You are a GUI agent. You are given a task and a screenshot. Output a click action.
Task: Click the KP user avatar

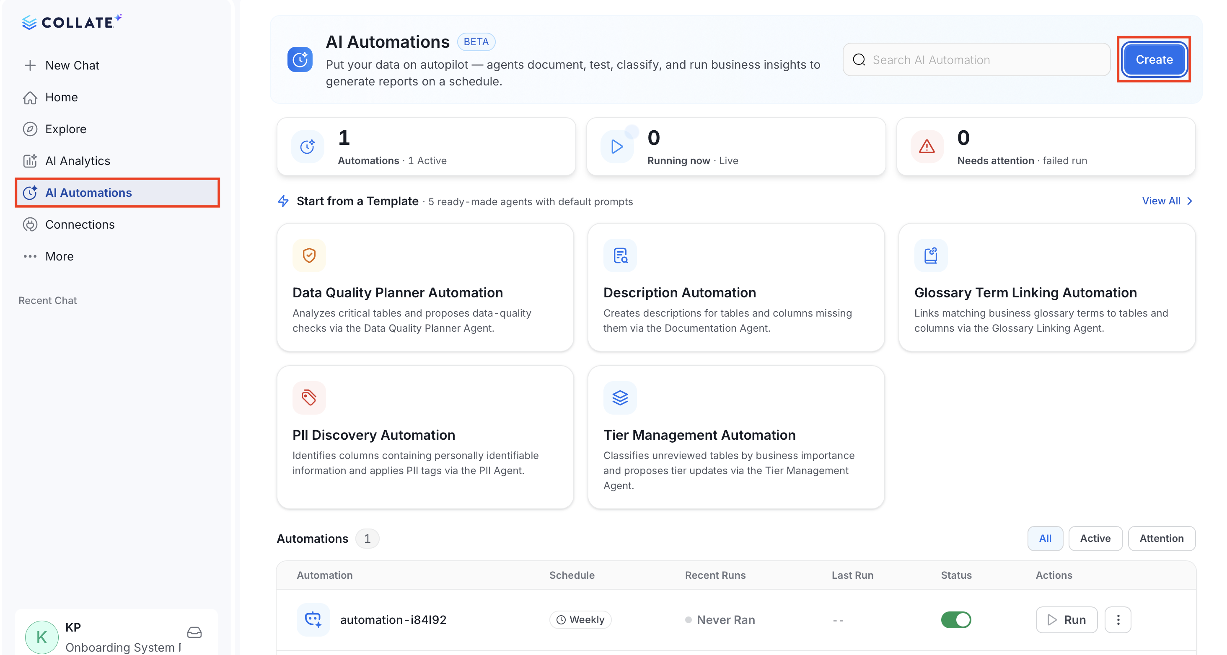click(42, 637)
